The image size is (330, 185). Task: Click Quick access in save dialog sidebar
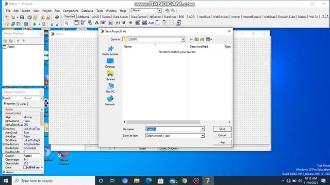pos(110,50)
